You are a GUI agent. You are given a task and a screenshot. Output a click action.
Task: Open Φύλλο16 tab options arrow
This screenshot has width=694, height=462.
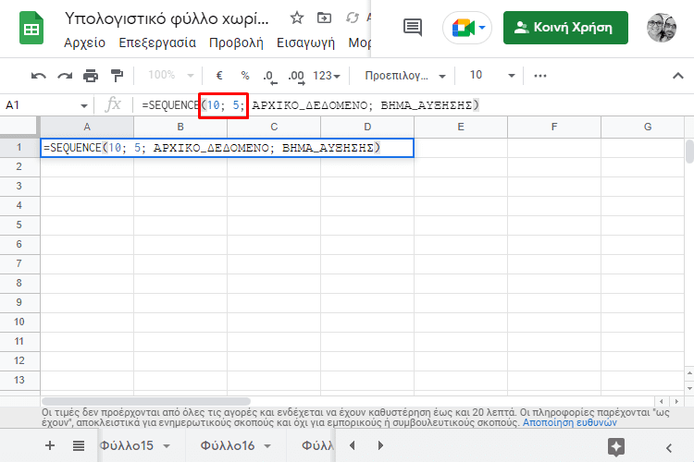(267, 446)
